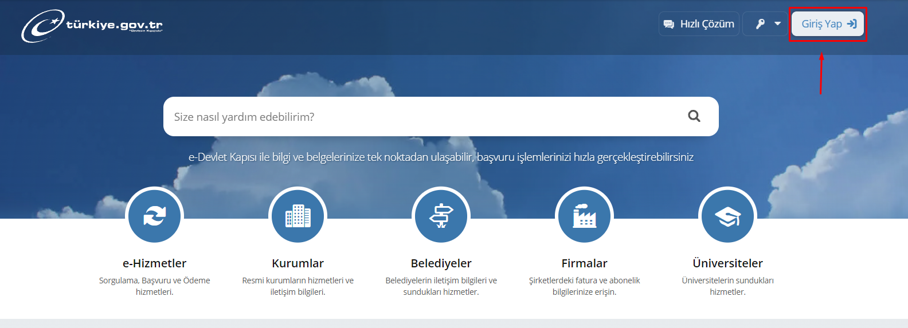Viewport: 908px width, 328px height.
Task: Open Hızlı Çözüm quick help
Action: point(699,24)
